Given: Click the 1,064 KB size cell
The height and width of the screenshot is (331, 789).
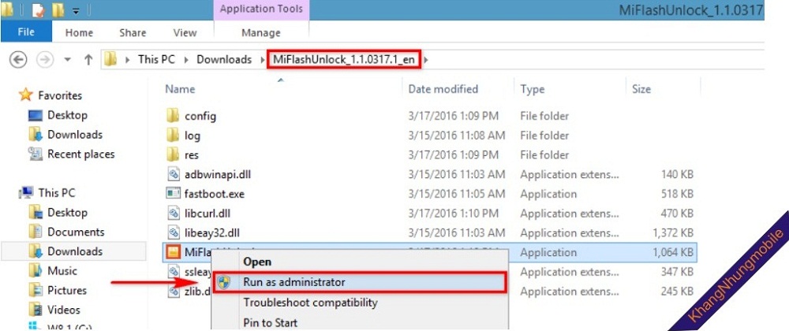Looking at the screenshot, I should pyautogui.click(x=673, y=252).
